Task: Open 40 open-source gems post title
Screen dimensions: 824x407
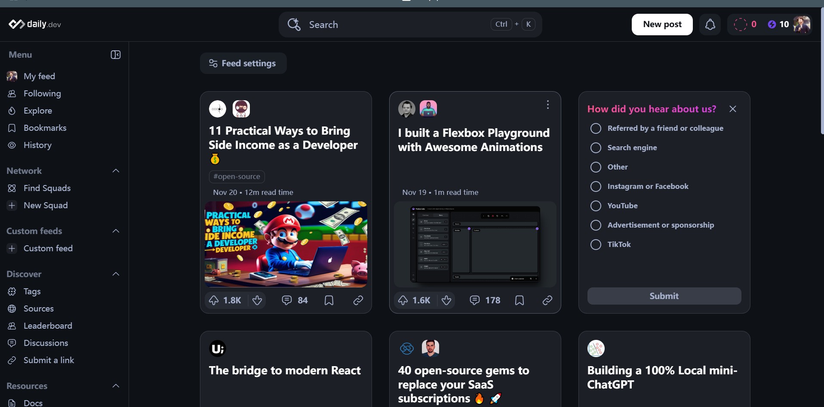Action: [x=464, y=384]
